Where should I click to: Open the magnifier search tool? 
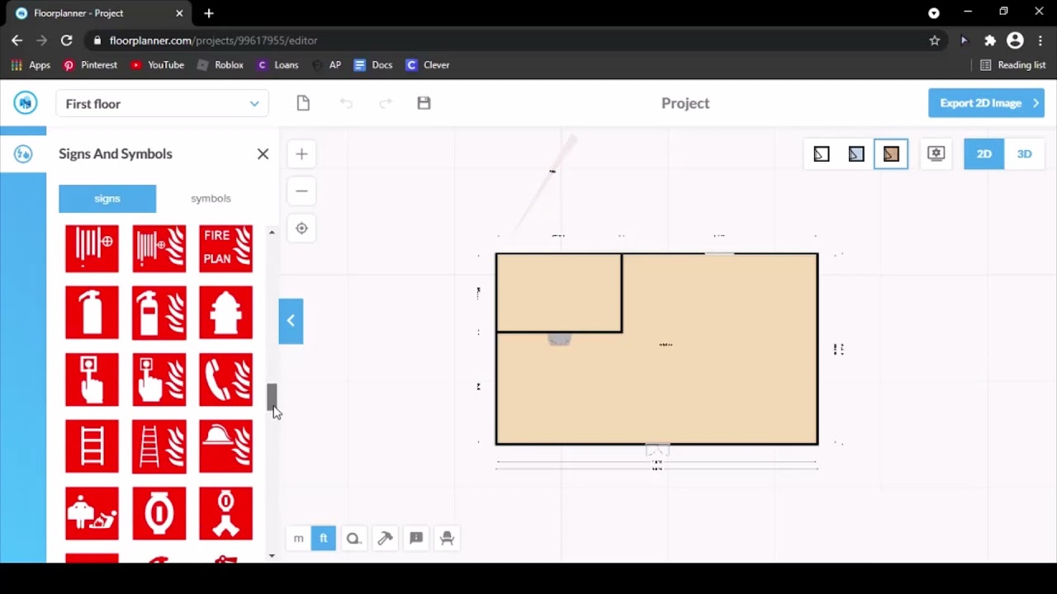click(353, 539)
